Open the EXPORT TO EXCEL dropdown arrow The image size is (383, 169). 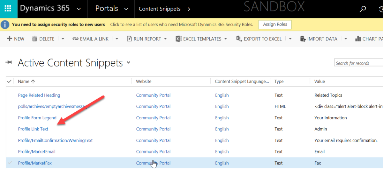290,39
